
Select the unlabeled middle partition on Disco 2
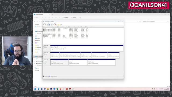pyautogui.click(x=78, y=62)
